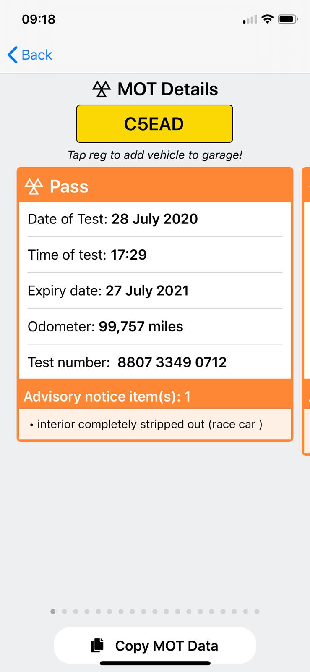Viewport: 310px width, 672px height.
Task: Select the first page indicator dot
Action: 53,612
